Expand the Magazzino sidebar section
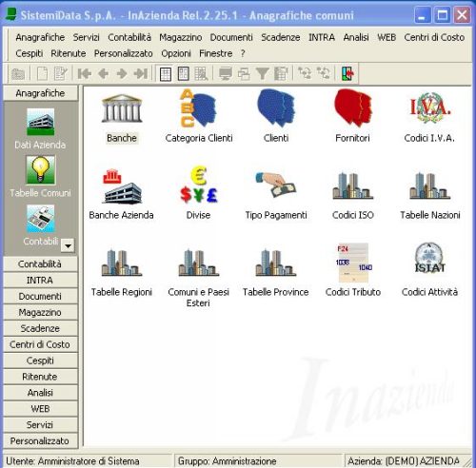Viewport: 476px width, 468px height. tap(40, 312)
